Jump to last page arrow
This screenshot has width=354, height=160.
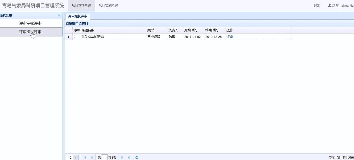pos(129,158)
